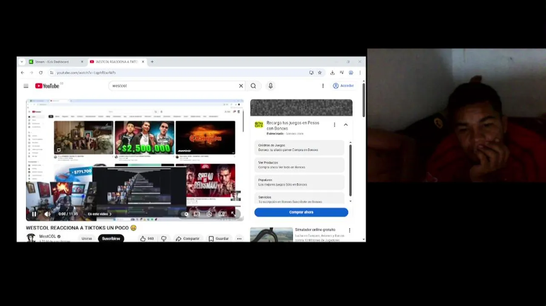Toggle subtitles in the video player

pyautogui.click(x=197, y=214)
